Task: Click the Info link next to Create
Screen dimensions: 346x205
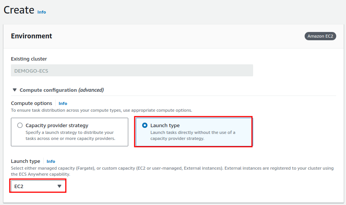Action: [41, 12]
